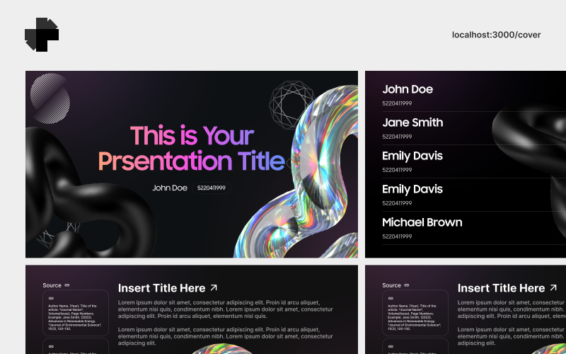Click the link icon next to left Source label
Screen dimensions: 566x354
(67, 285)
